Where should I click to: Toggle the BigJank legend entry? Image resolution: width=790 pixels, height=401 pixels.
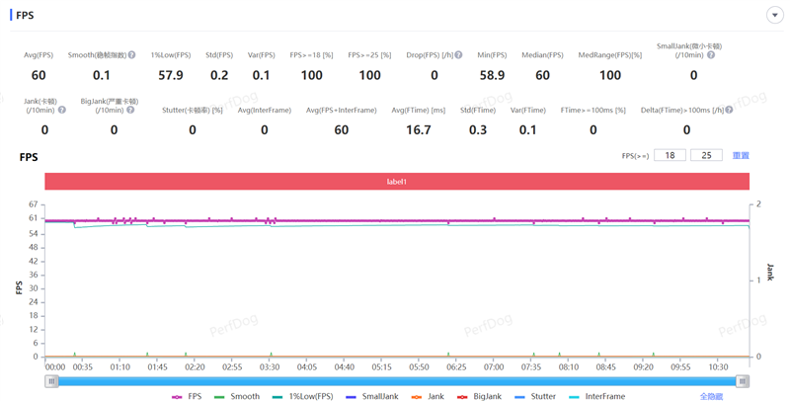479,396
